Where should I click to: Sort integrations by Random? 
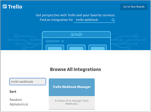pyautogui.click(x=16, y=100)
